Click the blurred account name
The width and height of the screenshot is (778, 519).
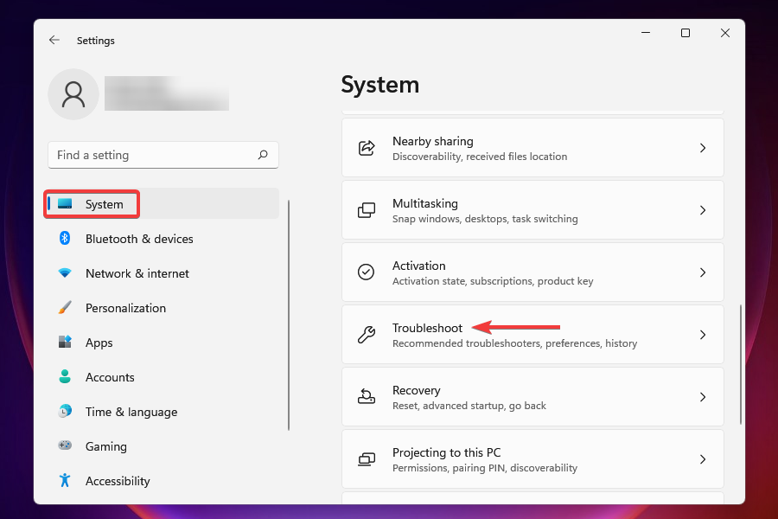pos(167,93)
